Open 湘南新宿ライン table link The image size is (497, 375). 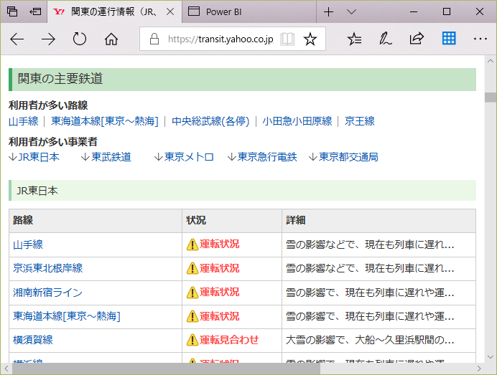47,293
